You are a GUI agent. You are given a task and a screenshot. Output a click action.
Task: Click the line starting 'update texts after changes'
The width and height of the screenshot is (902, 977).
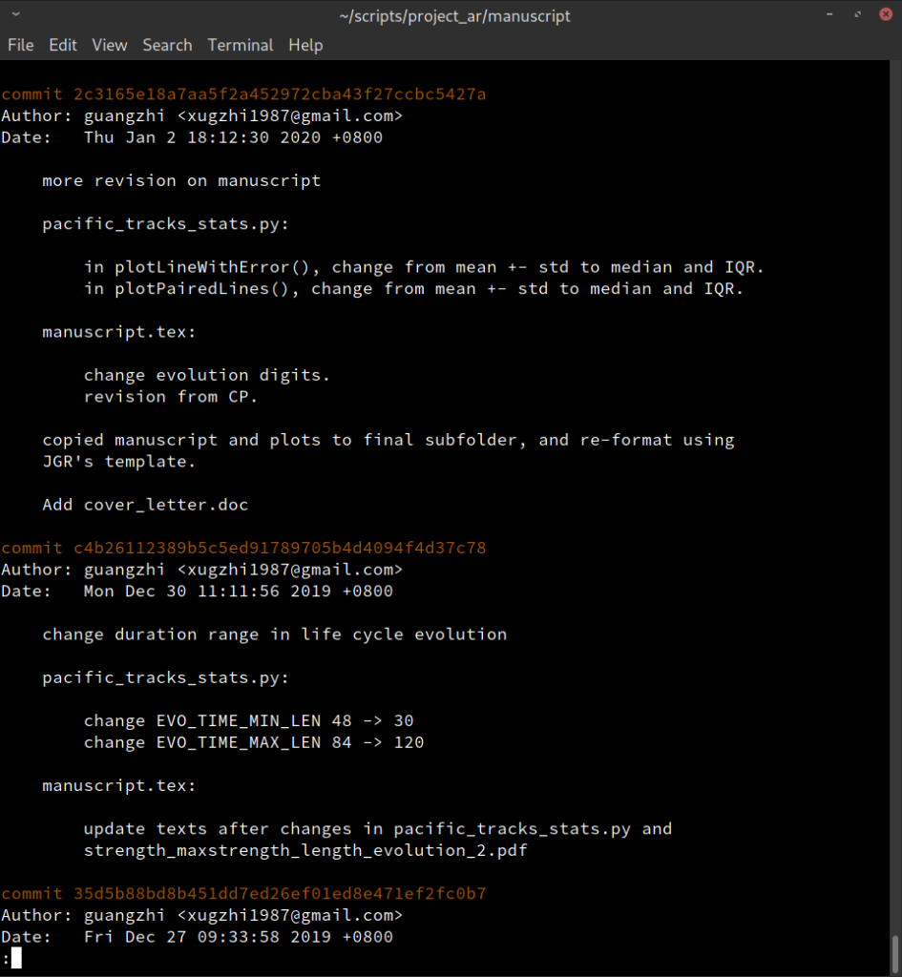click(x=378, y=829)
